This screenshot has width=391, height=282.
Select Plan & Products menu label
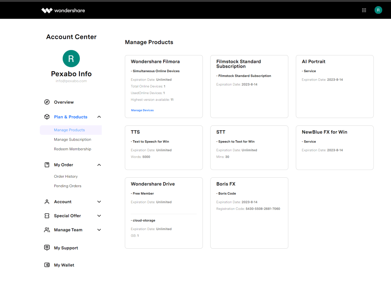pos(71,117)
